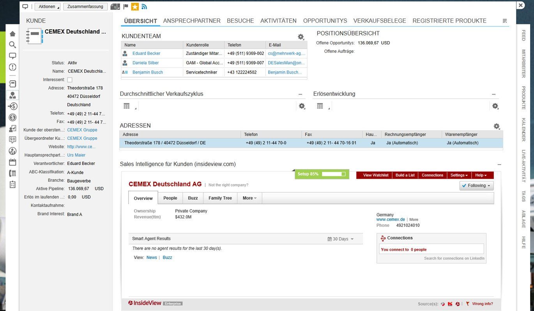The height and width of the screenshot is (311, 534).
Task: Open the people-with-chart icon in sidebar
Action: pyautogui.click(x=12, y=128)
